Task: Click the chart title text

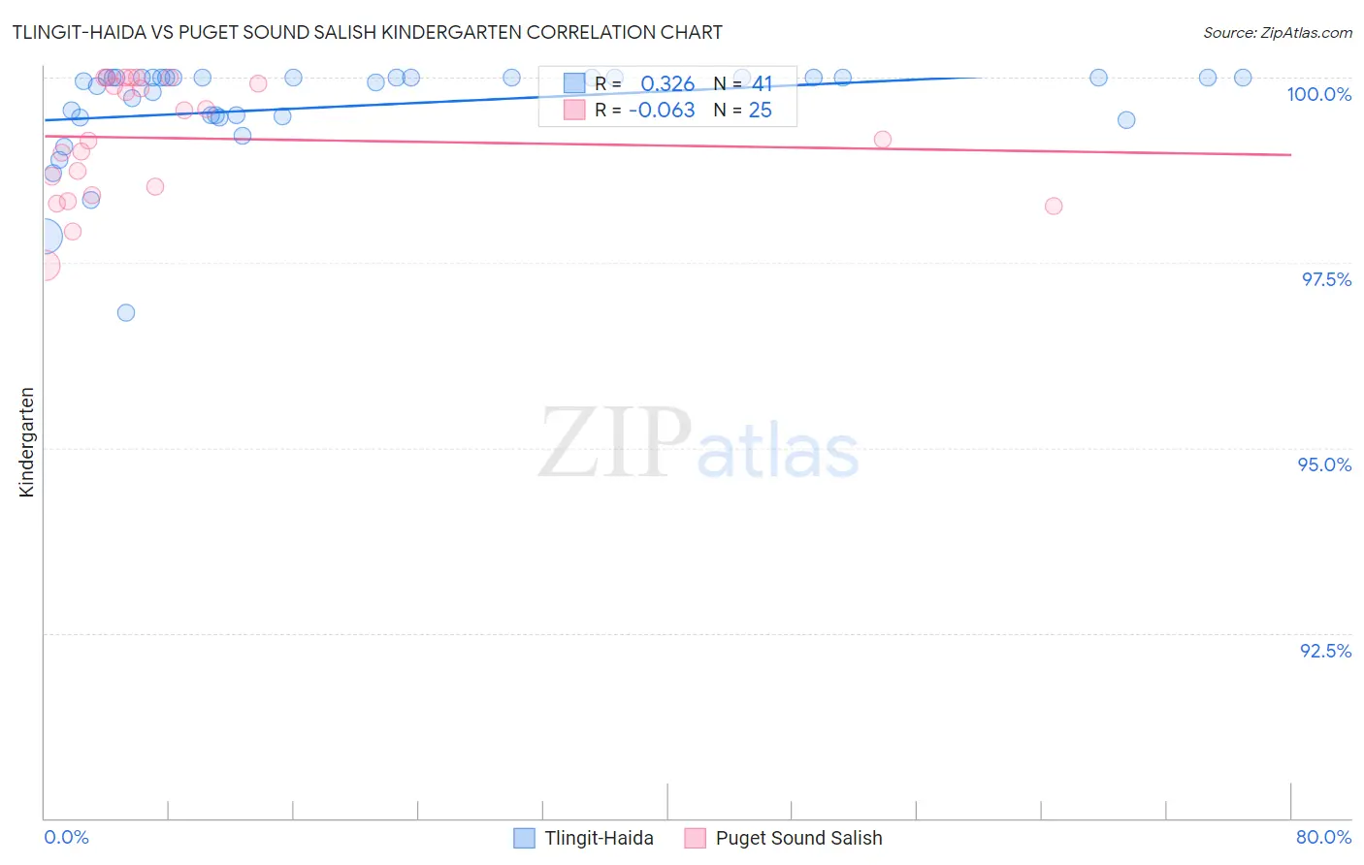Action: pyautogui.click(x=367, y=33)
